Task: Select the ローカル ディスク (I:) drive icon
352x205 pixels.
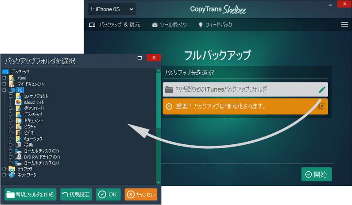Action: coord(18,163)
